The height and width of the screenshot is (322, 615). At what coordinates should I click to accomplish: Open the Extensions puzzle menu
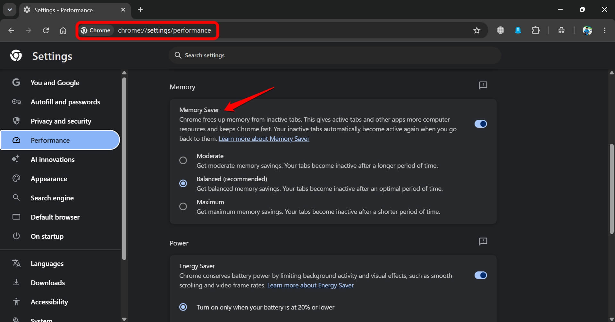pyautogui.click(x=536, y=30)
